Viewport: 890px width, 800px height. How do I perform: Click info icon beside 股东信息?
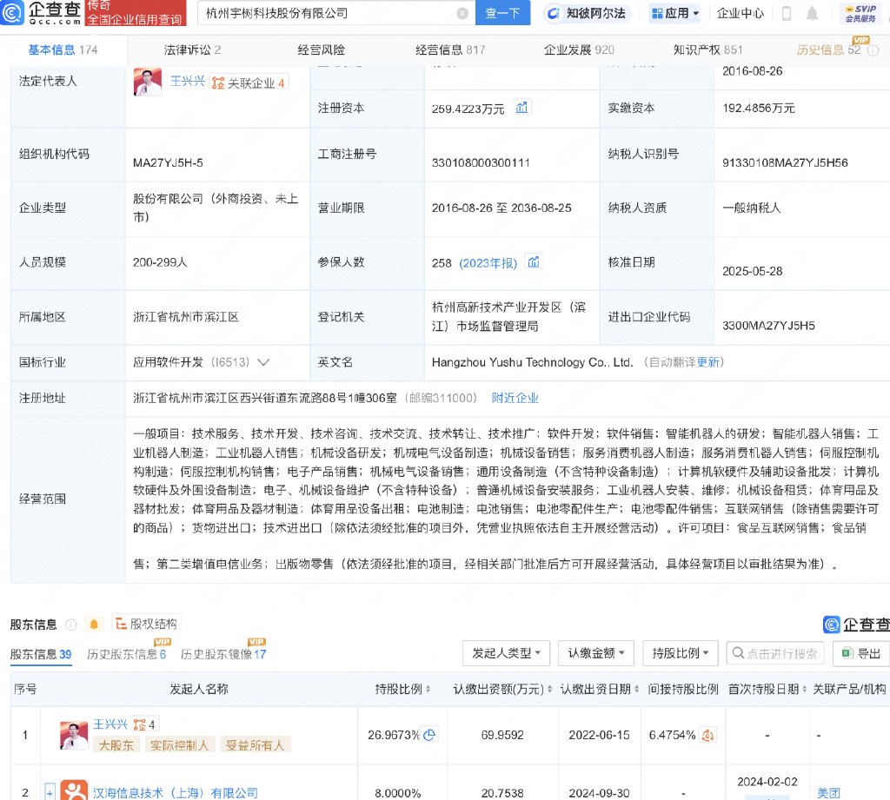(71, 625)
